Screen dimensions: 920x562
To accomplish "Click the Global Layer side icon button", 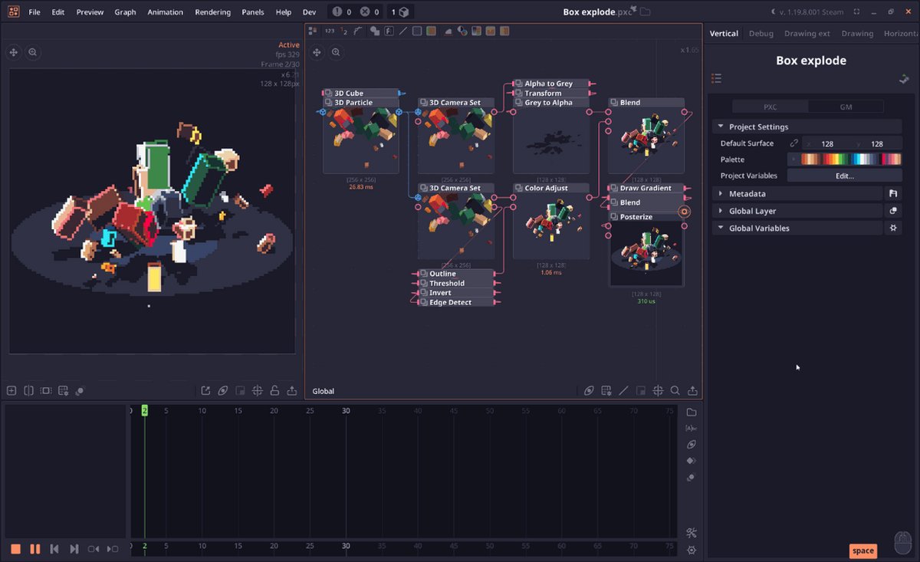I will [x=893, y=211].
